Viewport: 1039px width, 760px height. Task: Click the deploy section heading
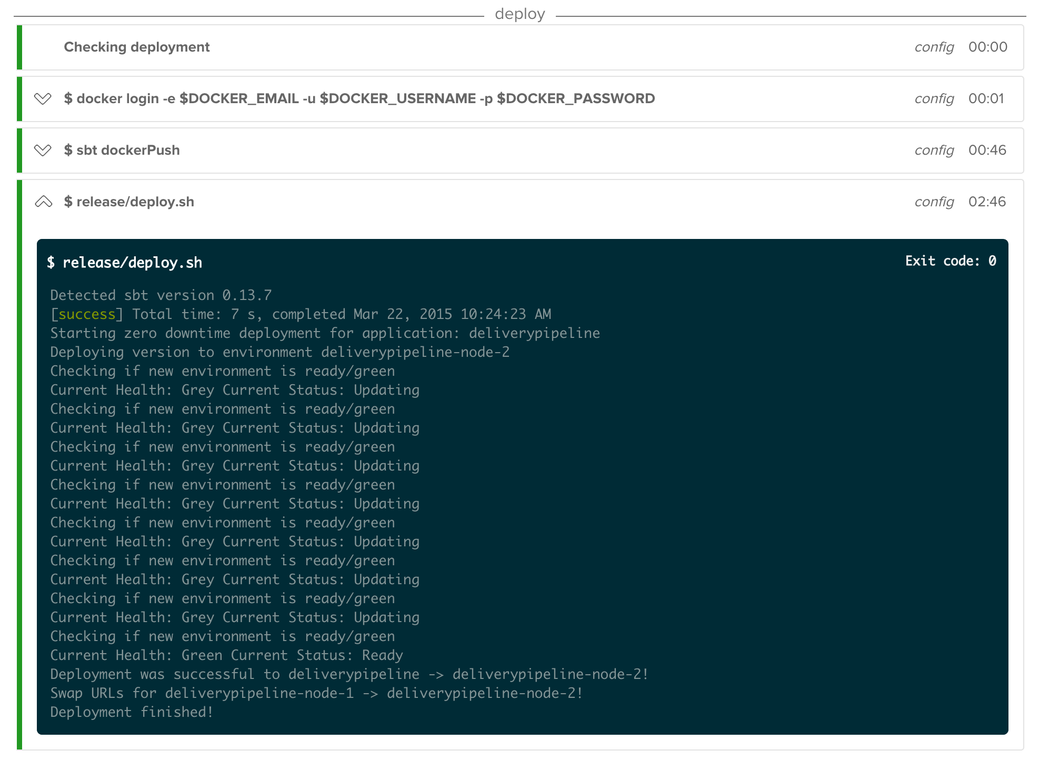click(519, 14)
